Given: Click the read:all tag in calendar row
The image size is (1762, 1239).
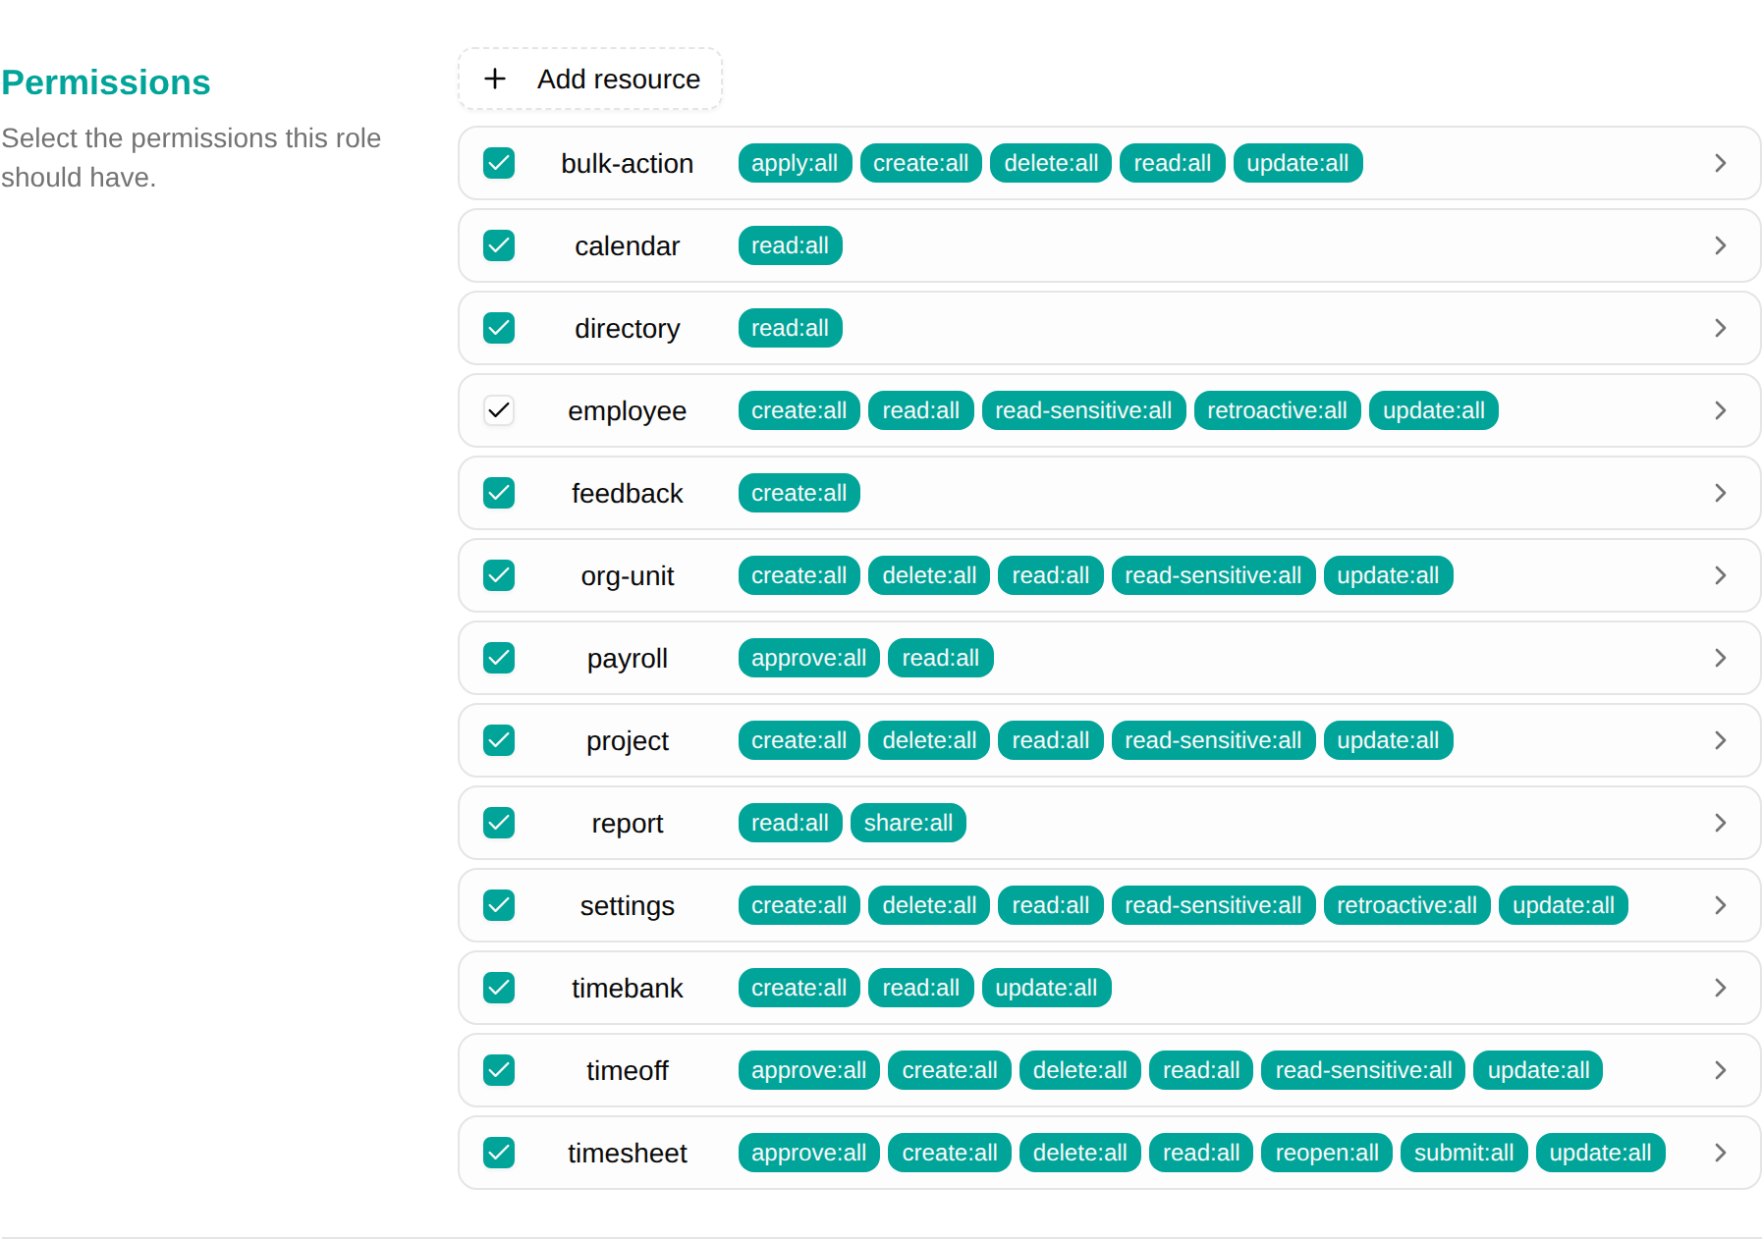Looking at the screenshot, I should pos(790,245).
